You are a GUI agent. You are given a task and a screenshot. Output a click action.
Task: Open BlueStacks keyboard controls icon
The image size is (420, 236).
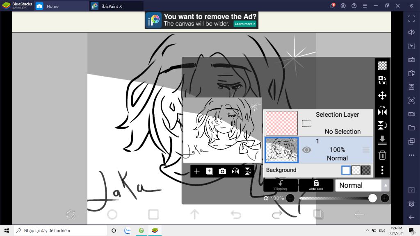click(x=411, y=59)
